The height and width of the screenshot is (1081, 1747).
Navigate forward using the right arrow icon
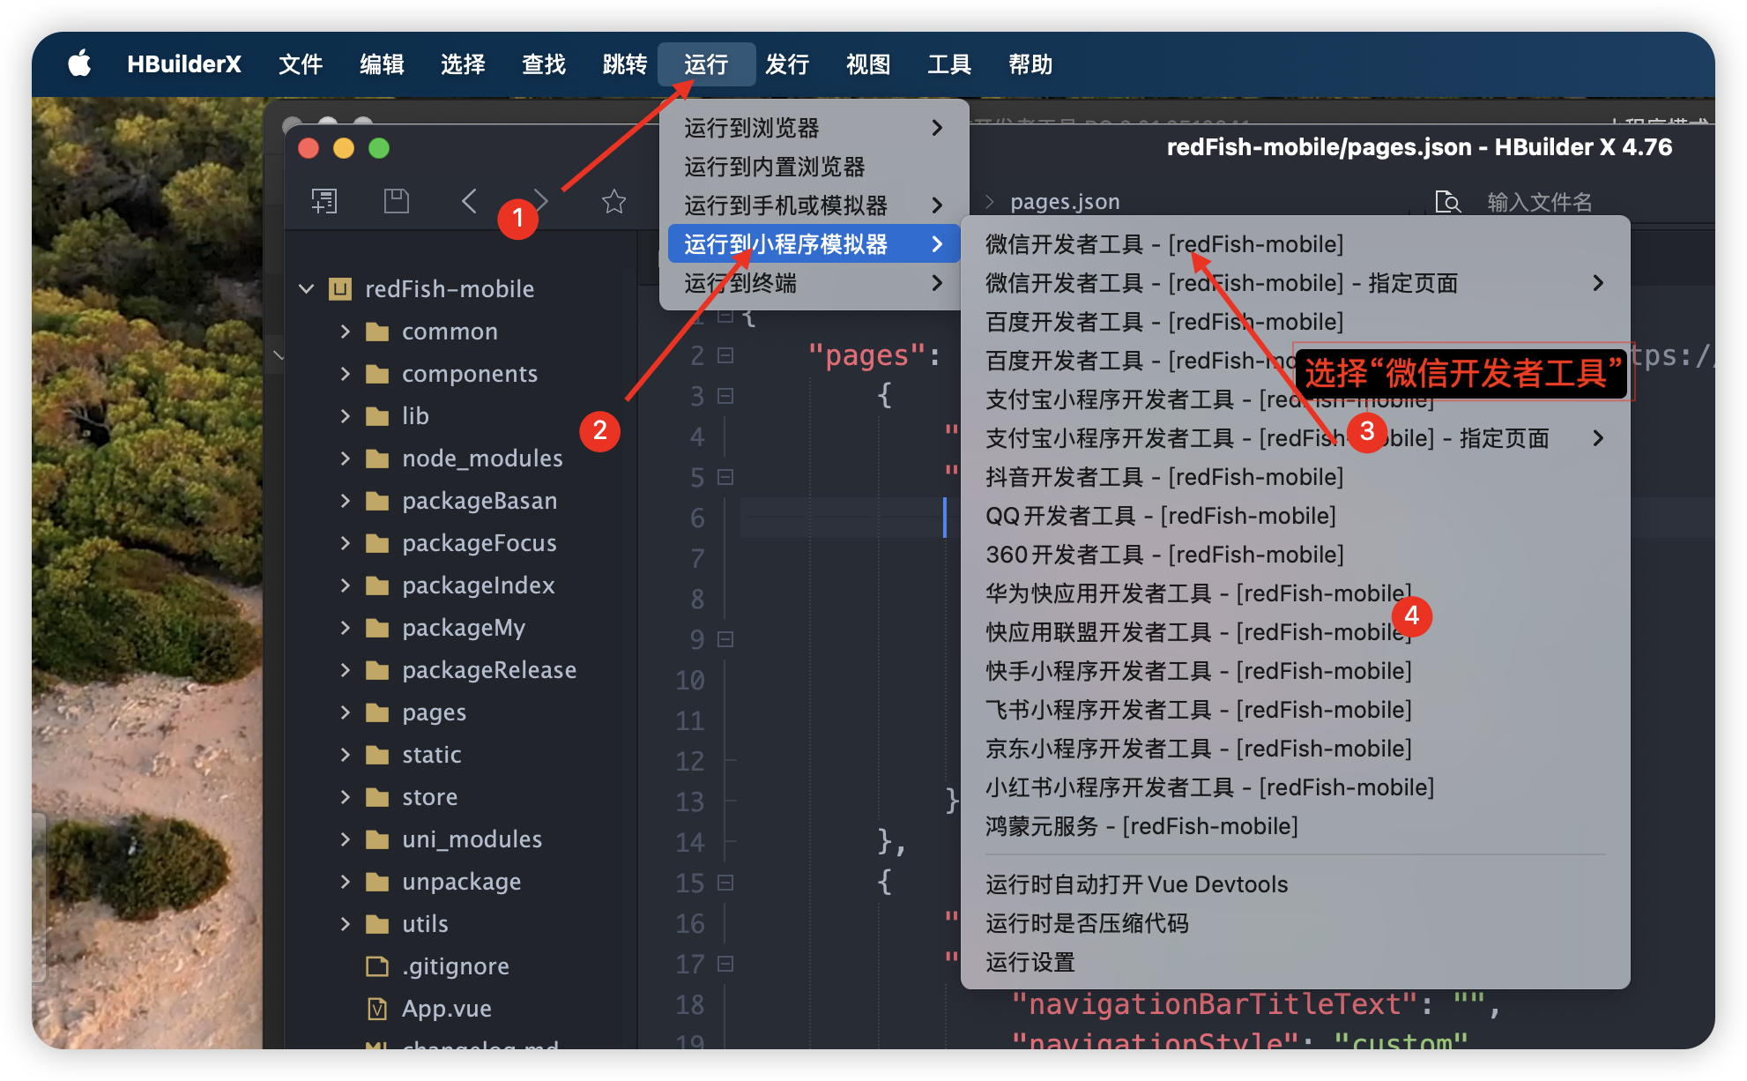click(x=540, y=201)
